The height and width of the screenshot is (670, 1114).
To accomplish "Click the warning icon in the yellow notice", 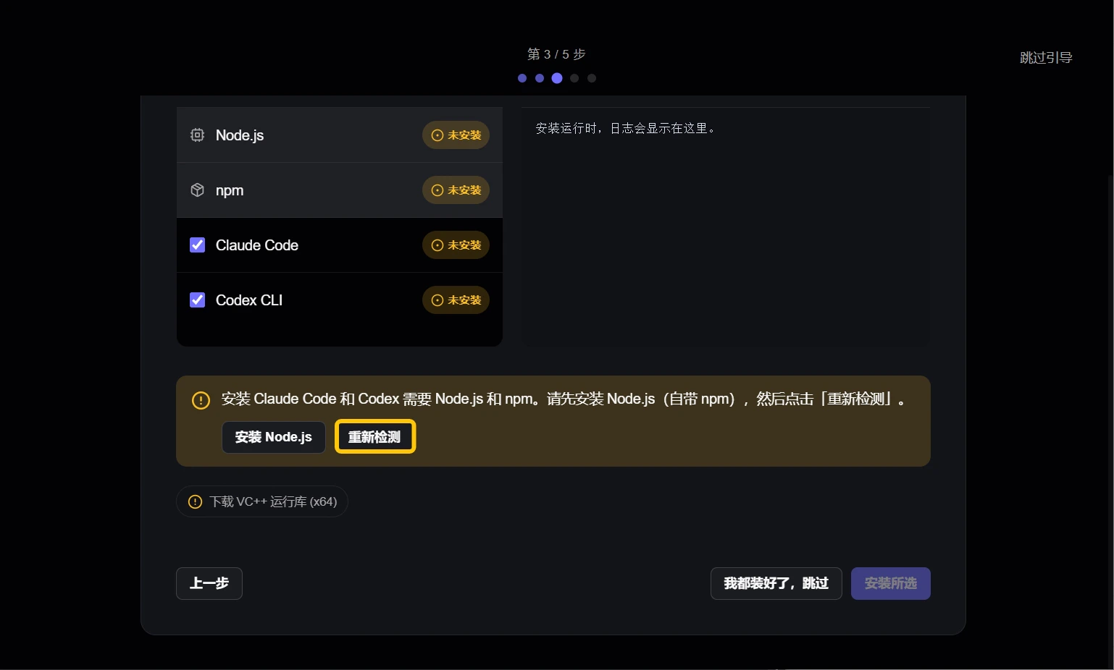I will point(201,400).
